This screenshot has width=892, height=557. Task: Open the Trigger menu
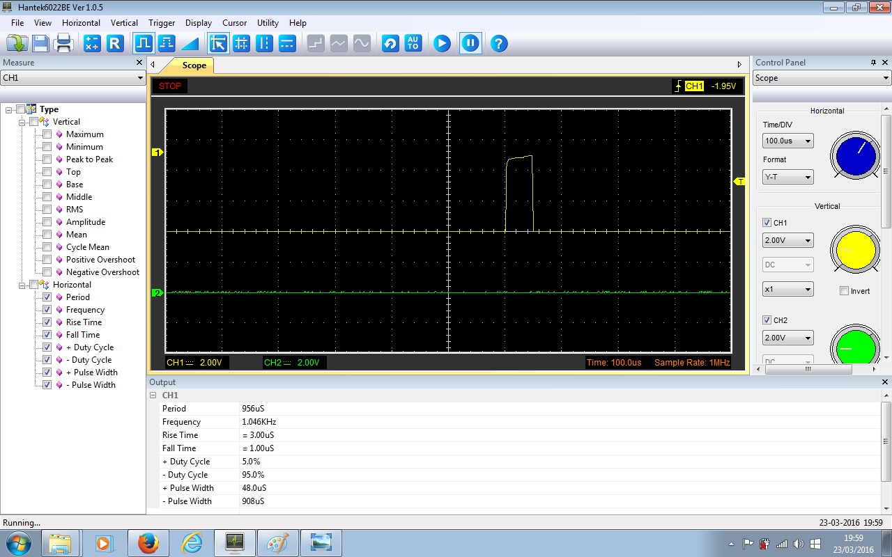pyautogui.click(x=162, y=23)
